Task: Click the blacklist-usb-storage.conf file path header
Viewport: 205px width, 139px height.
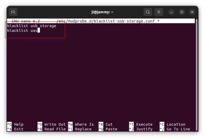Action: pyautogui.click(x=107, y=21)
